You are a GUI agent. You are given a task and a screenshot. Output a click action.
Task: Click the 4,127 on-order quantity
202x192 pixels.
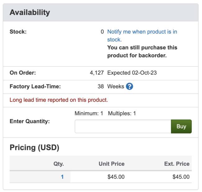pos(97,73)
